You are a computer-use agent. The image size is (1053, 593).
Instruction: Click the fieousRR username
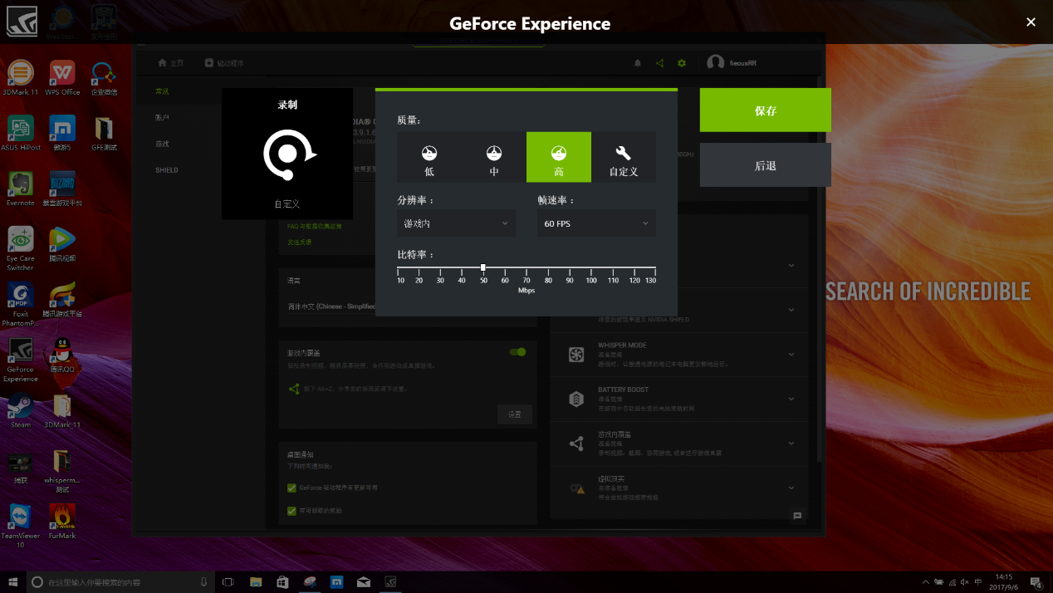(x=743, y=63)
